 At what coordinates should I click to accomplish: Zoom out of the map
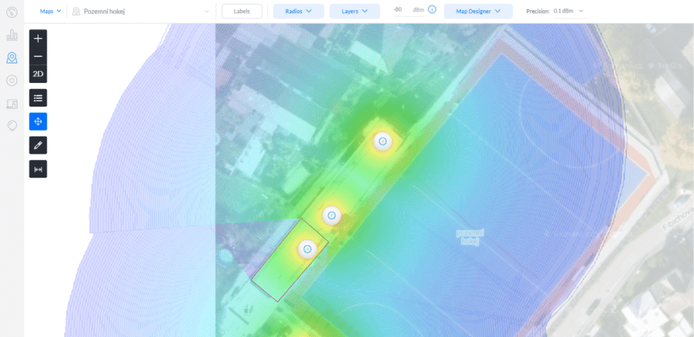point(38,56)
